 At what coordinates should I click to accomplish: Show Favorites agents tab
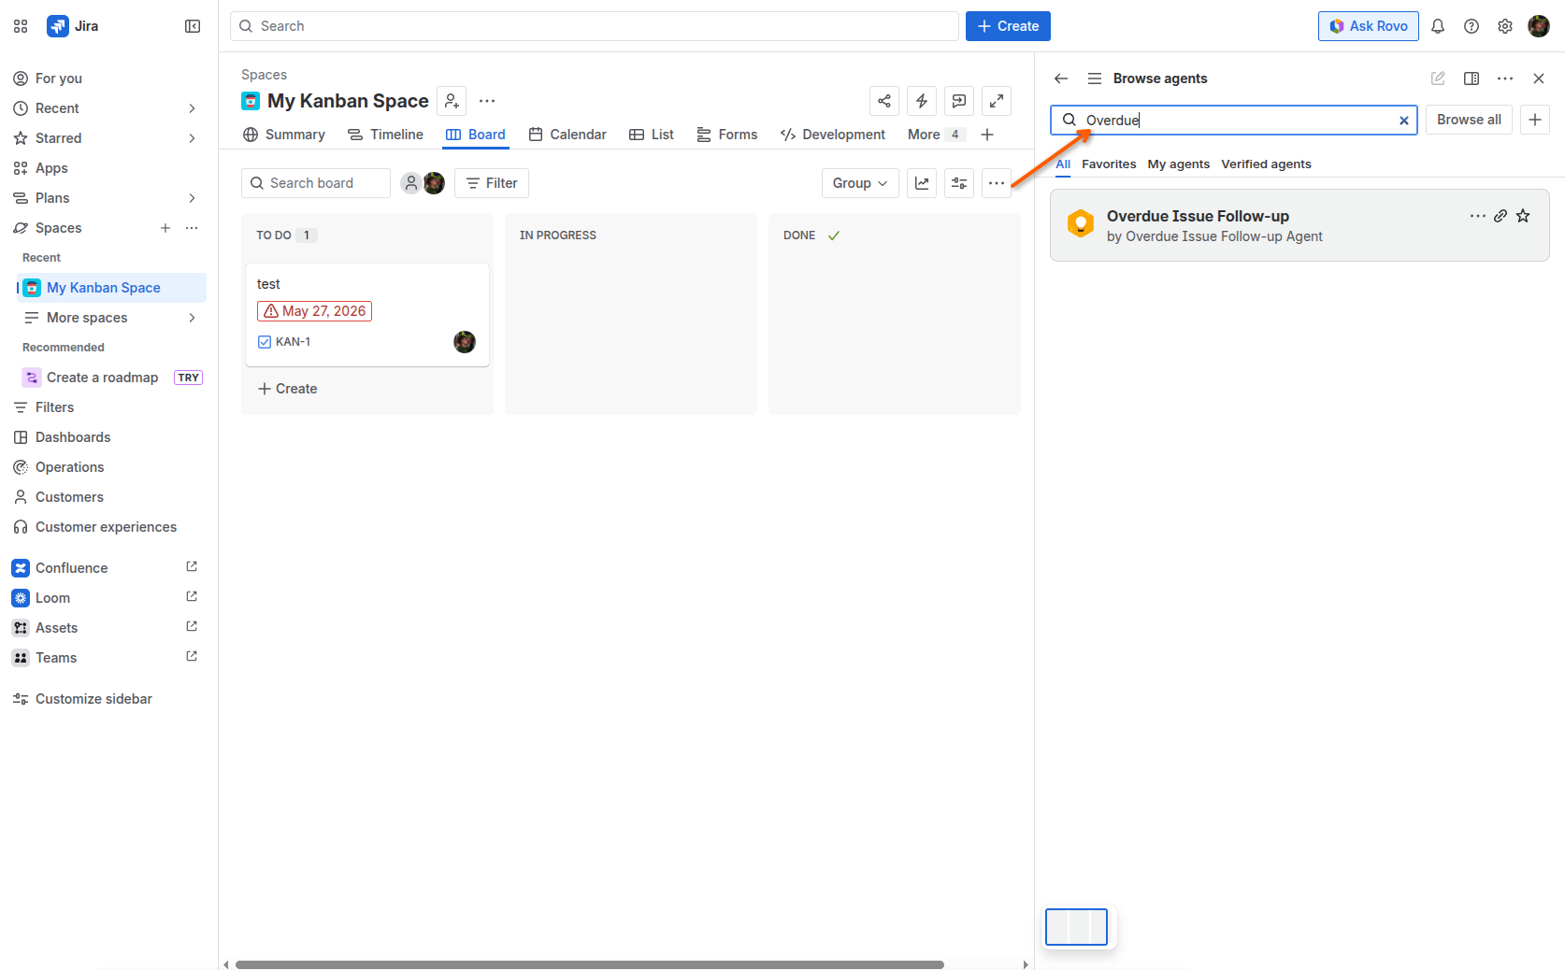point(1109,164)
